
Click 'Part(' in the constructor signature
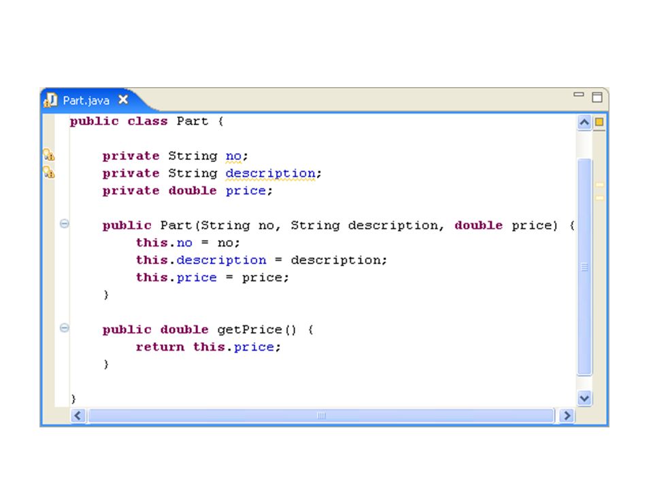point(180,225)
